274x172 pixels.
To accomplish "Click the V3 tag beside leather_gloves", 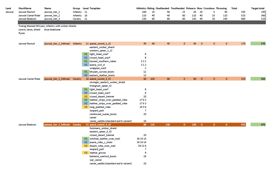I will tap(86, 153).
